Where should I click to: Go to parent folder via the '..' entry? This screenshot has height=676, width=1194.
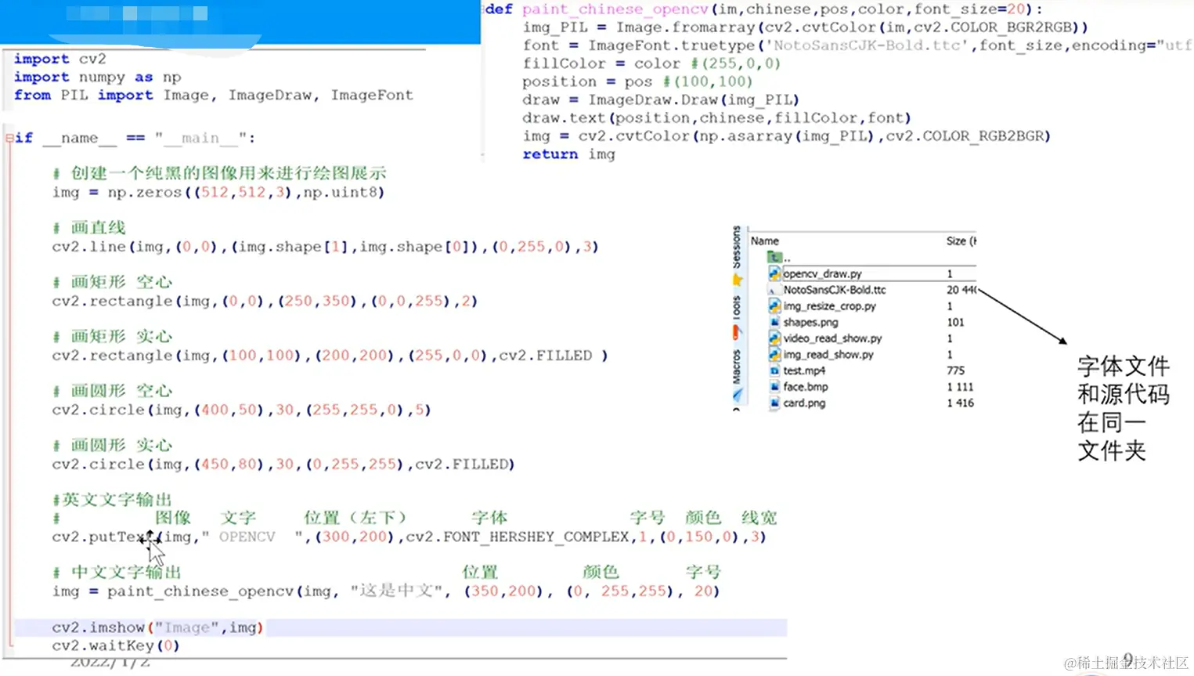[778, 257]
